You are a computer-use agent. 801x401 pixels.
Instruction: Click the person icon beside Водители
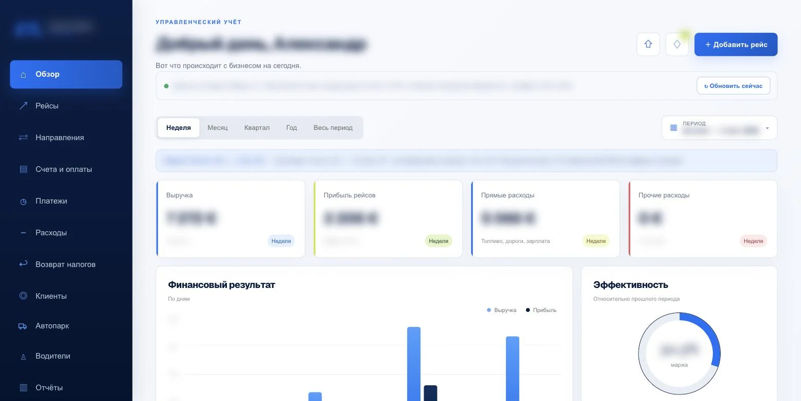coord(23,357)
